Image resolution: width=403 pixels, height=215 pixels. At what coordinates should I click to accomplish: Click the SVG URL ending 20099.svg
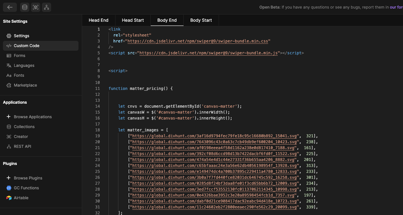214,207
